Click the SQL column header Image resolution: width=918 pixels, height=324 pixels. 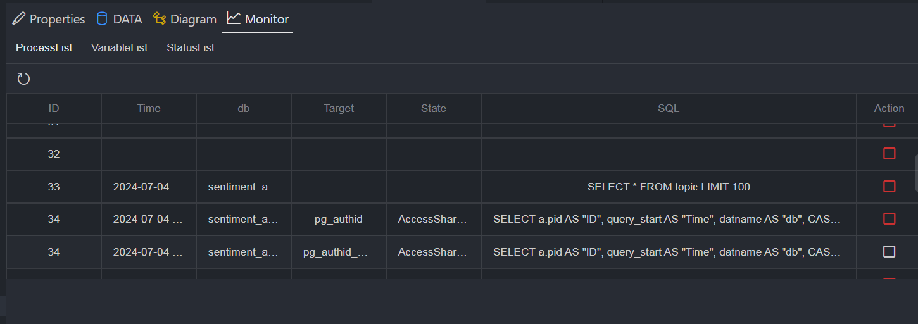(x=669, y=109)
